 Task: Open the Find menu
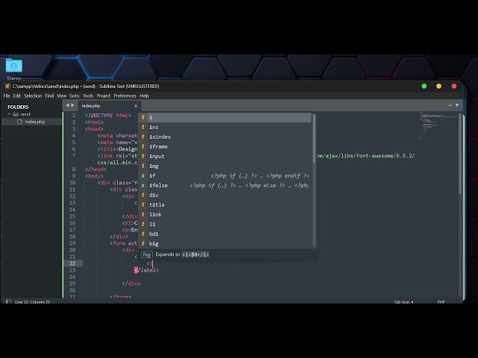[49, 96]
